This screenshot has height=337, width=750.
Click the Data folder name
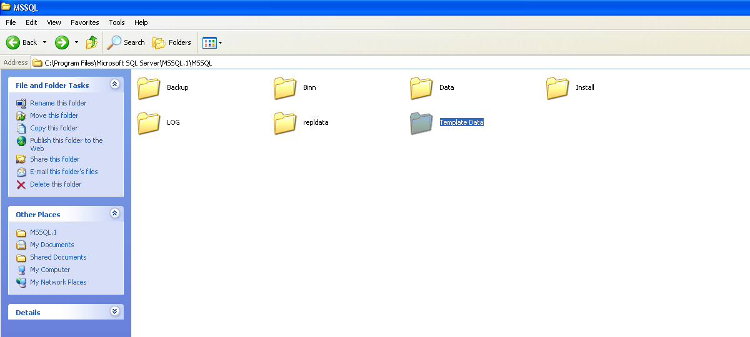(x=446, y=87)
